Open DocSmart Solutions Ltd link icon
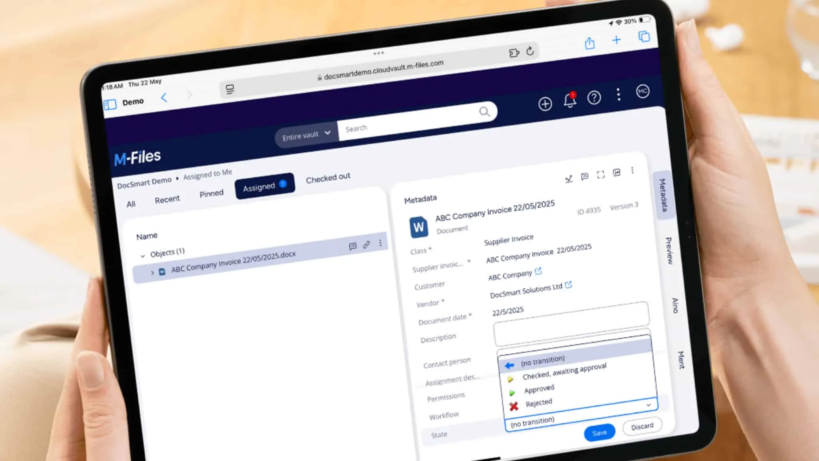This screenshot has height=461, width=819. (568, 285)
